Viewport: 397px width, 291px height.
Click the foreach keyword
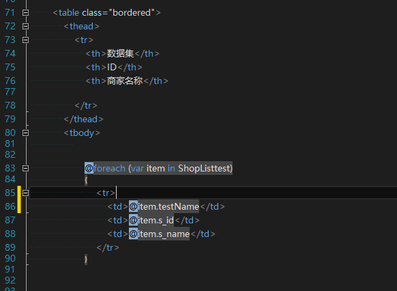click(109, 168)
